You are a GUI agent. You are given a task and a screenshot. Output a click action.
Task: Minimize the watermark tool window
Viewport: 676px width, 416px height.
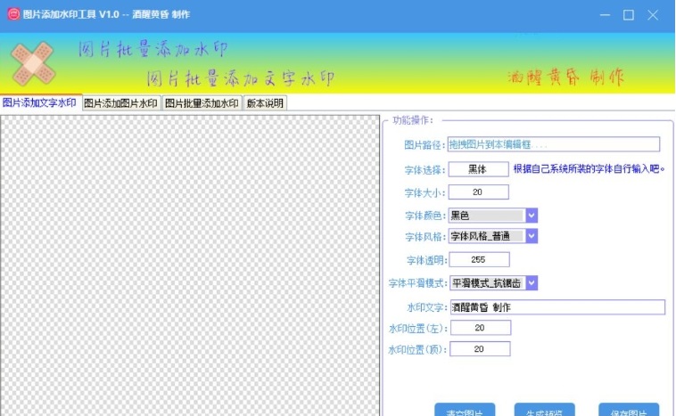605,15
